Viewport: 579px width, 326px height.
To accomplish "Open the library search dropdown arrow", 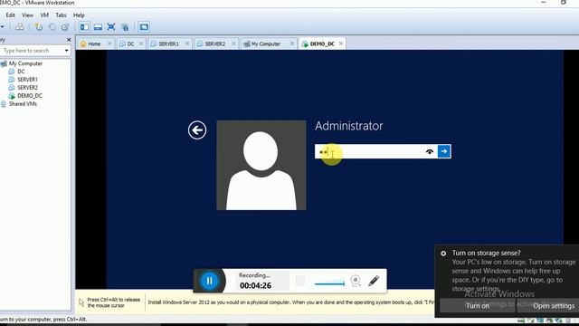I will (66, 51).
